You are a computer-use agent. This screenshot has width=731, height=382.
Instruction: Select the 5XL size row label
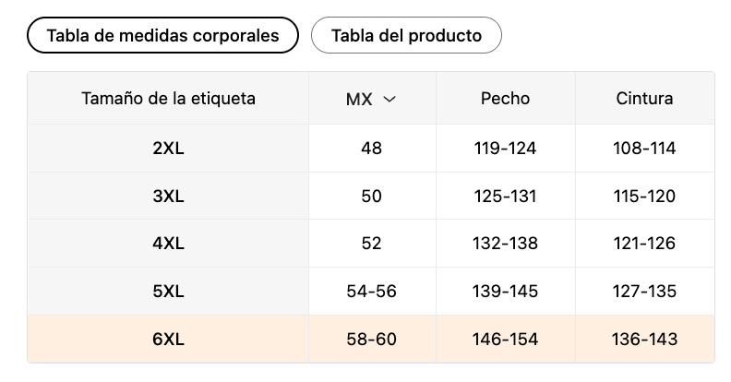168,292
